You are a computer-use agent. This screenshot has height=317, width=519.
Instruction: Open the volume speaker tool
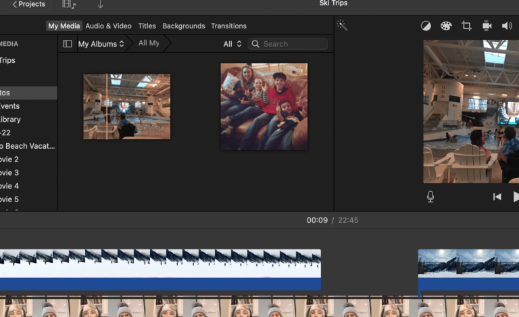pyautogui.click(x=507, y=26)
